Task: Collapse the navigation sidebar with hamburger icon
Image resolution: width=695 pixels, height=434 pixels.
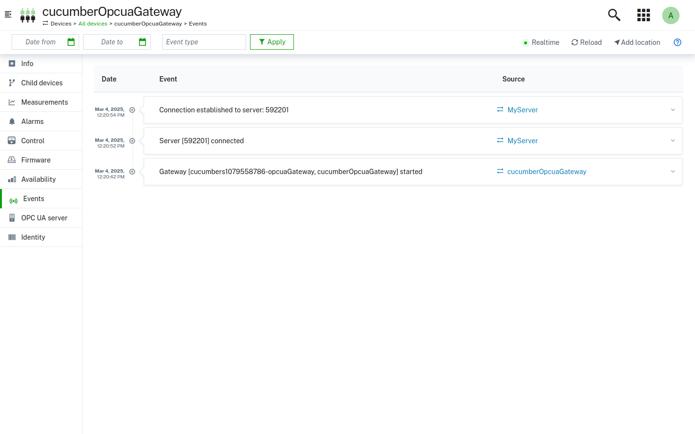Action: pyautogui.click(x=8, y=14)
